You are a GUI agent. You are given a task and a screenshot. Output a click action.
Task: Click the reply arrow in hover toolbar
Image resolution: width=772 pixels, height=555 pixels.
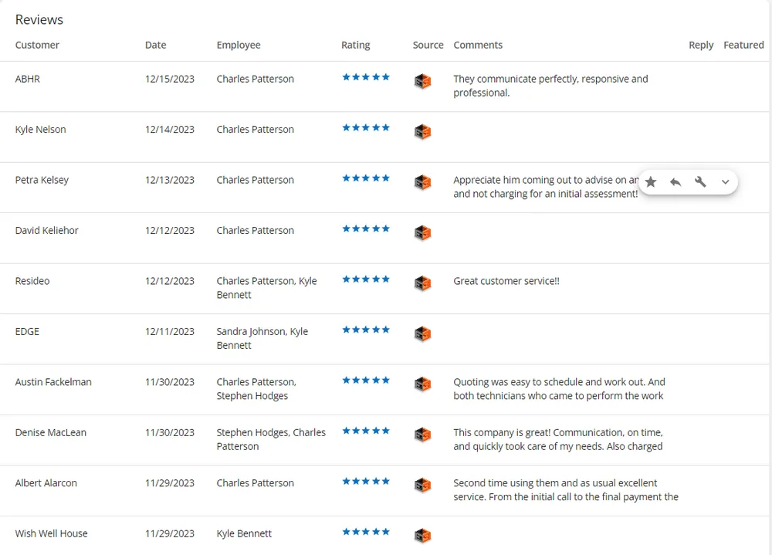click(x=675, y=182)
